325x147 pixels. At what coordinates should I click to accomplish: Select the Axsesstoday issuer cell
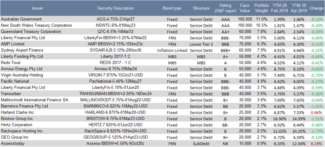(x=12, y=144)
